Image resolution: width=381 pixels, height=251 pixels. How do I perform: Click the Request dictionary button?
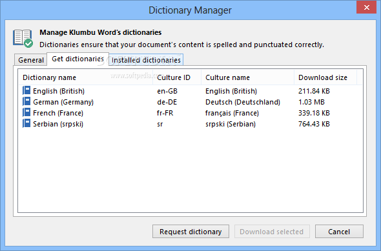(x=190, y=232)
